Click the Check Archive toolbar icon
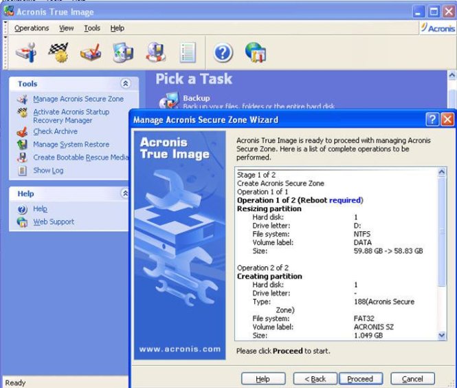457x388 pixels. tap(91, 52)
